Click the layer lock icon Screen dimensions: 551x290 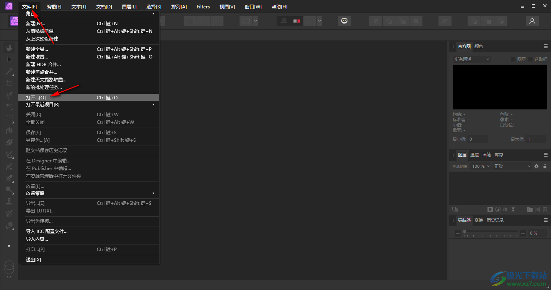pyautogui.click(x=545, y=166)
